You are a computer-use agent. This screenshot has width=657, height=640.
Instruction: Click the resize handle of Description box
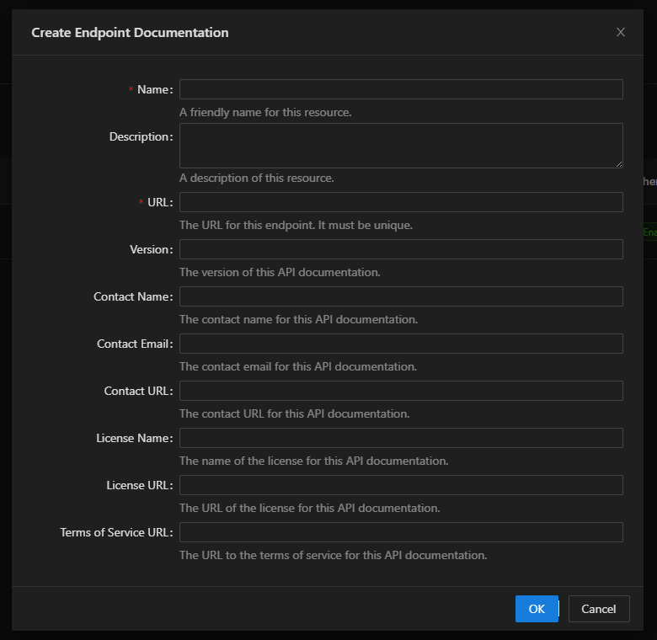619,163
